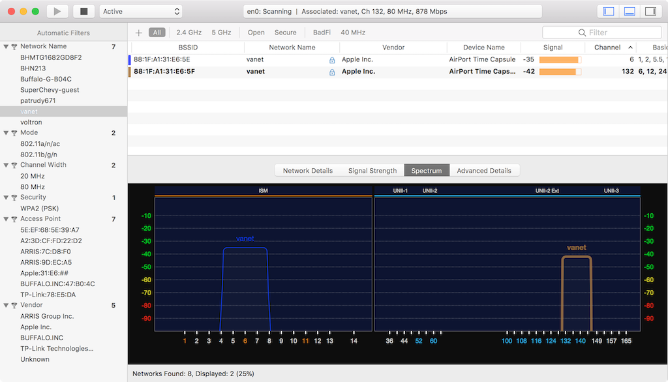Screen dimensions: 668x382
Task: Apply the BadFi filter
Action: pos(322,33)
